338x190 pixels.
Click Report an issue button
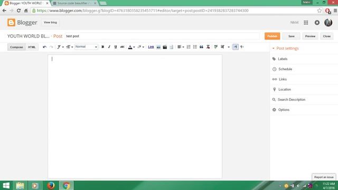(x=324, y=177)
